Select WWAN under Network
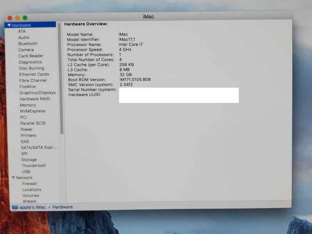Image resolution: width=312 pixels, height=234 pixels. coord(30,201)
